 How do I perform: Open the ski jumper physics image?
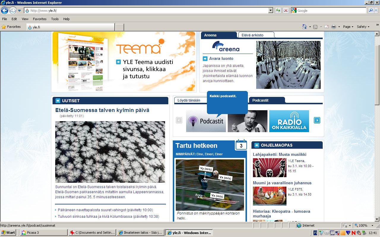pos(210,185)
